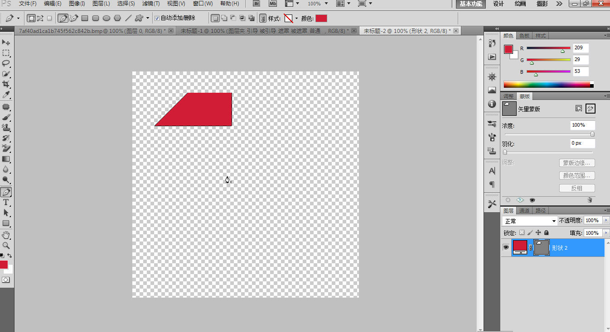Open the 填充 fill slider arrow

pyautogui.click(x=607, y=233)
